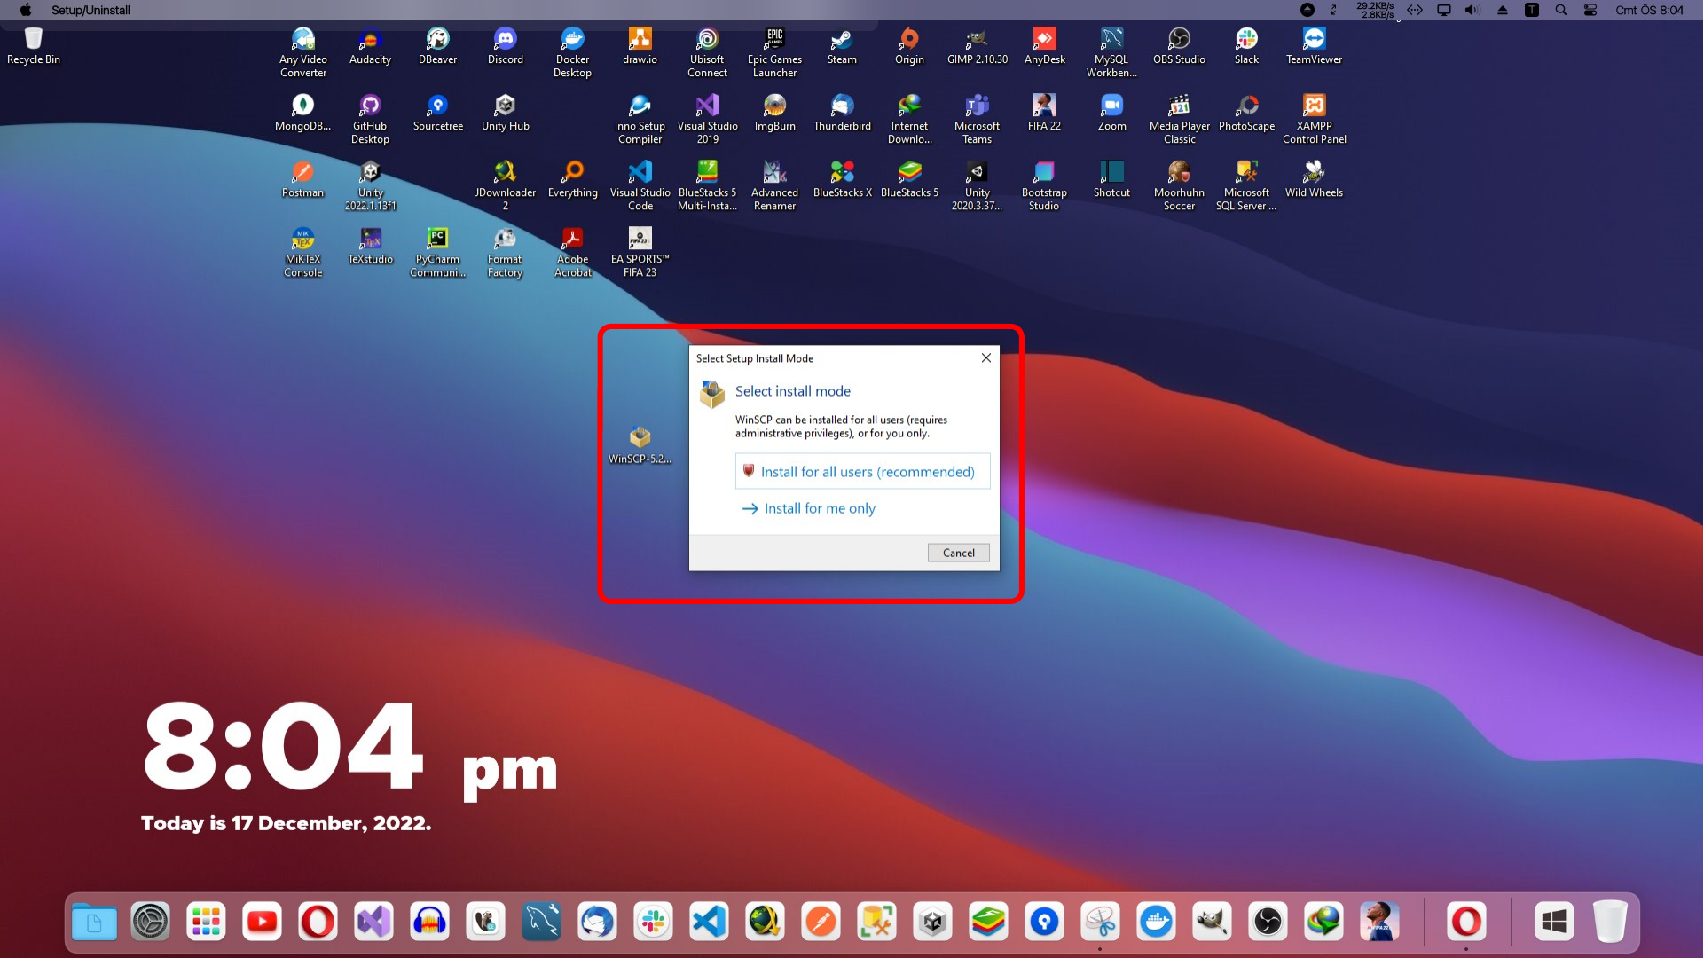Open the Trash icon in the dock
Viewport: 1704px width, 958px height.
pyautogui.click(x=1609, y=923)
